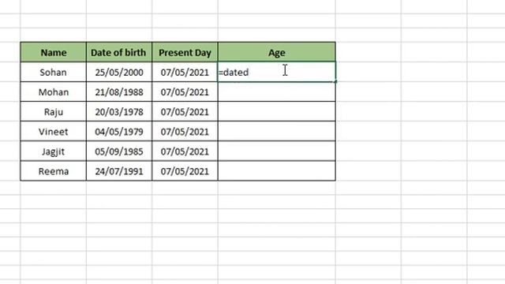Select the cell containing Reema

tap(54, 170)
